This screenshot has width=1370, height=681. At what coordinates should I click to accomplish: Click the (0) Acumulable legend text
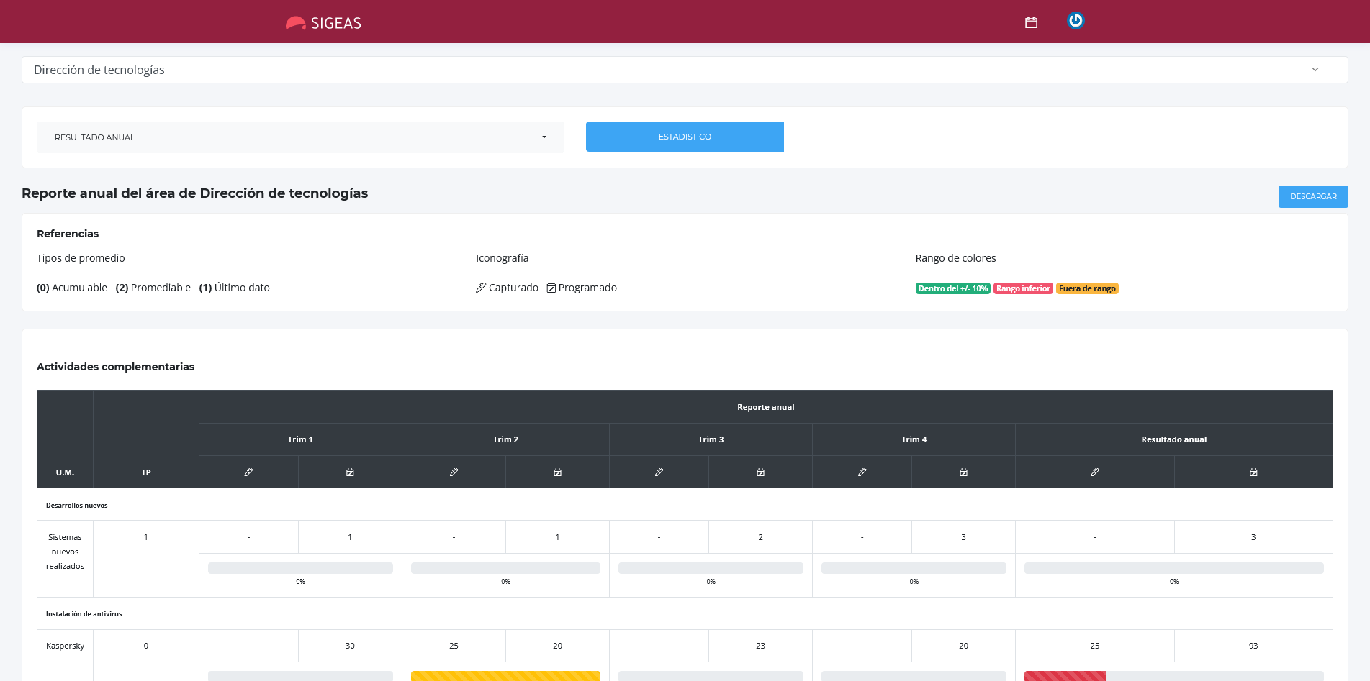pyautogui.click(x=72, y=288)
